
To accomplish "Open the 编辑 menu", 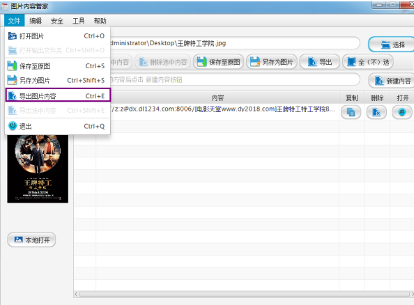I will pos(36,21).
